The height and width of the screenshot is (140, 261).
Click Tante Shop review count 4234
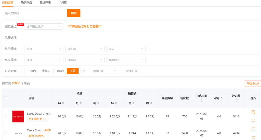(x=236, y=133)
